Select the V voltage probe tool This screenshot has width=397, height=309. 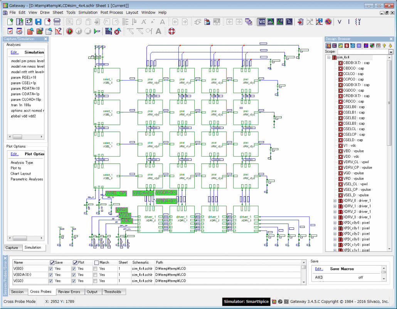pos(339,22)
